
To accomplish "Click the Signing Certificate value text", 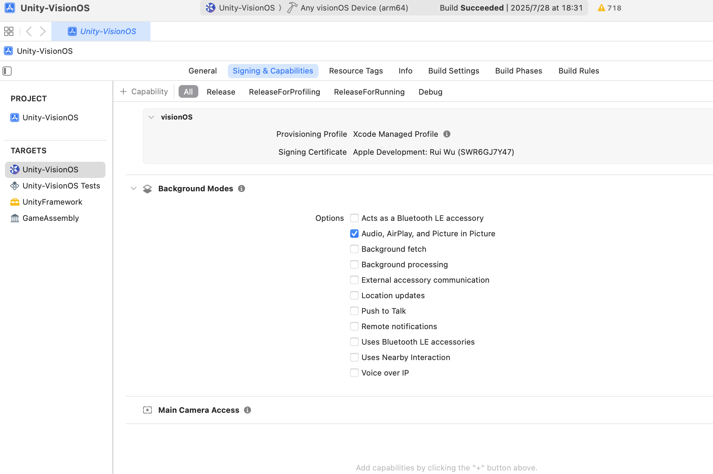I will (x=433, y=152).
